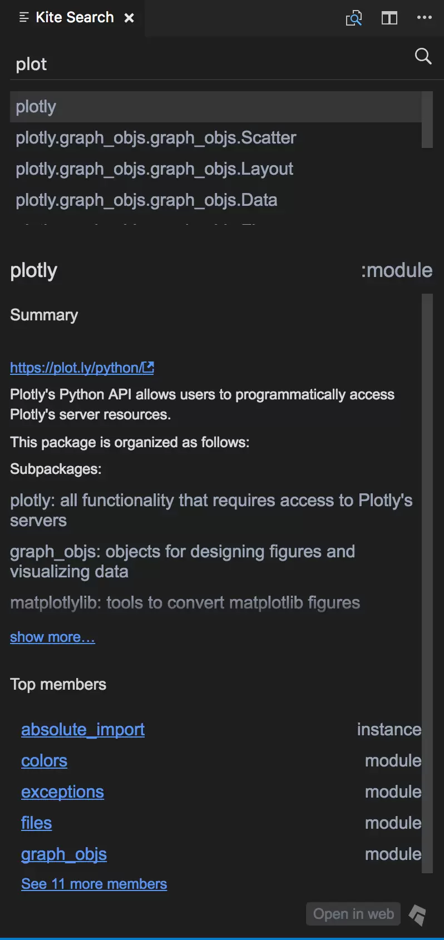The image size is (444, 940).
Task: Click the tab's list icon beside Kite Search
Action: coord(24,18)
